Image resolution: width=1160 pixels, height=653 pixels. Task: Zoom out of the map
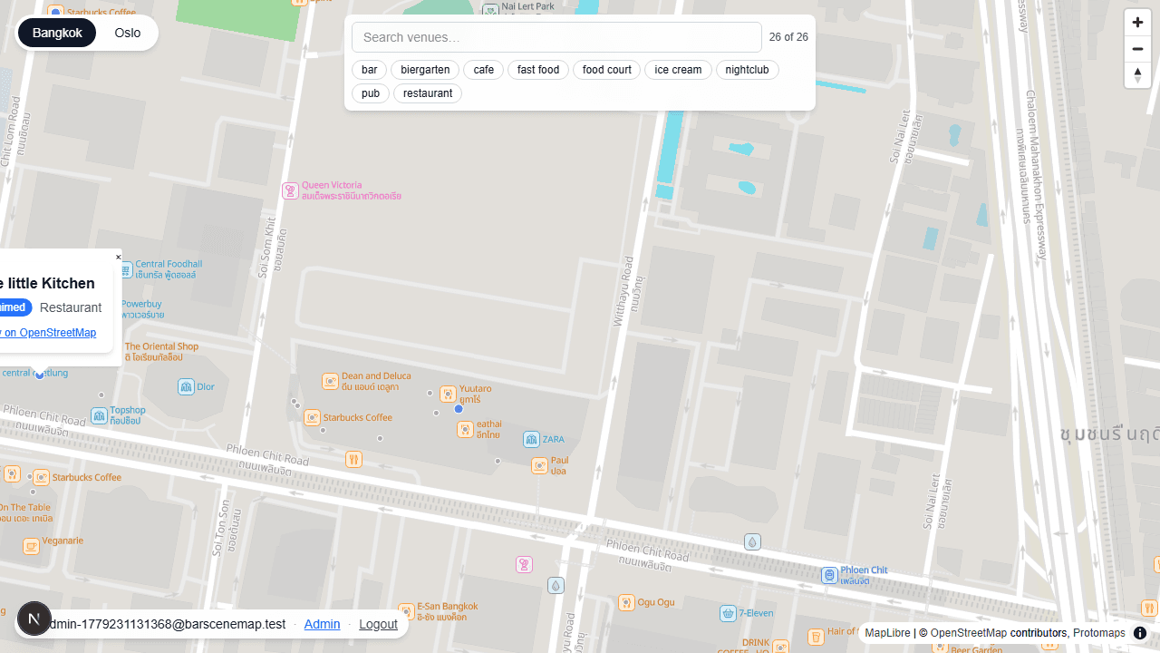[x=1137, y=49]
